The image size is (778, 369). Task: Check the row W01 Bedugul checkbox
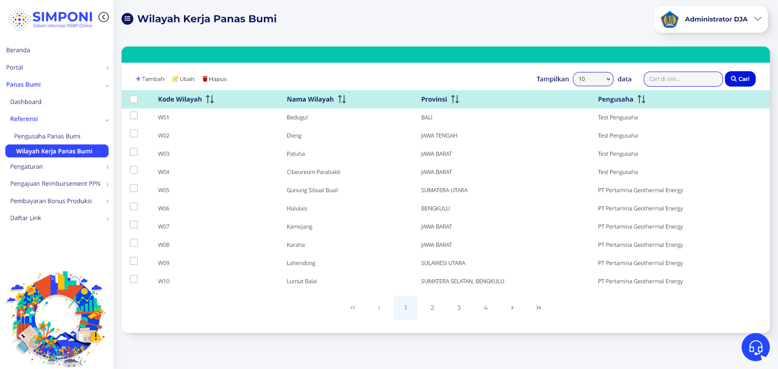pos(134,115)
